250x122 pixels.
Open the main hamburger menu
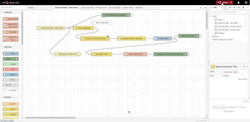pyautogui.click(x=246, y=2)
